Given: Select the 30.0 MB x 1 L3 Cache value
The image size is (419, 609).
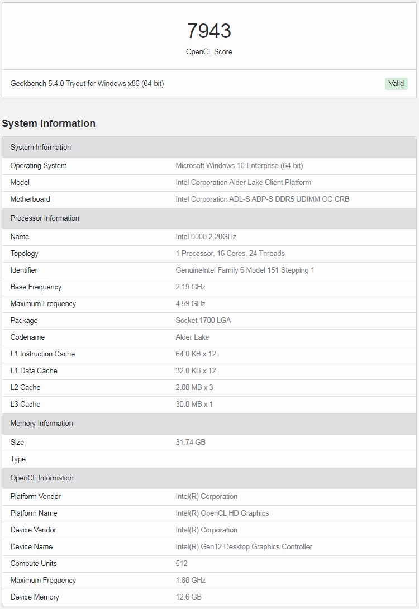Looking at the screenshot, I should (x=194, y=405).
